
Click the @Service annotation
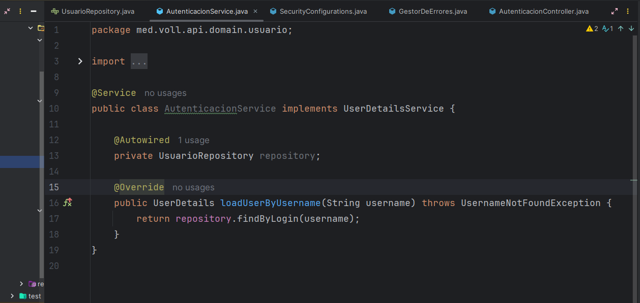tap(114, 93)
